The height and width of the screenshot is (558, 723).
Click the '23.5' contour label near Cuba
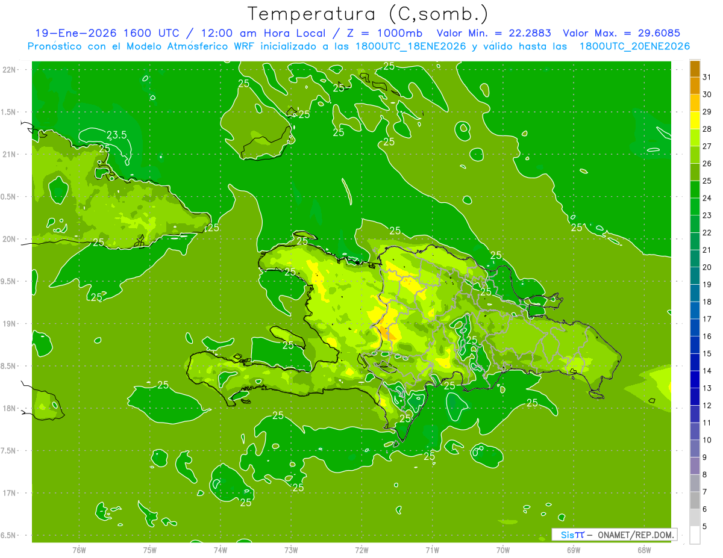[116, 134]
